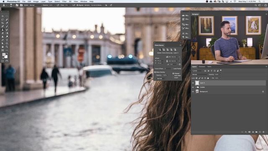Open layer Opacity dropdown arrow
The height and width of the screenshot is (151, 268).
coord(220,75)
